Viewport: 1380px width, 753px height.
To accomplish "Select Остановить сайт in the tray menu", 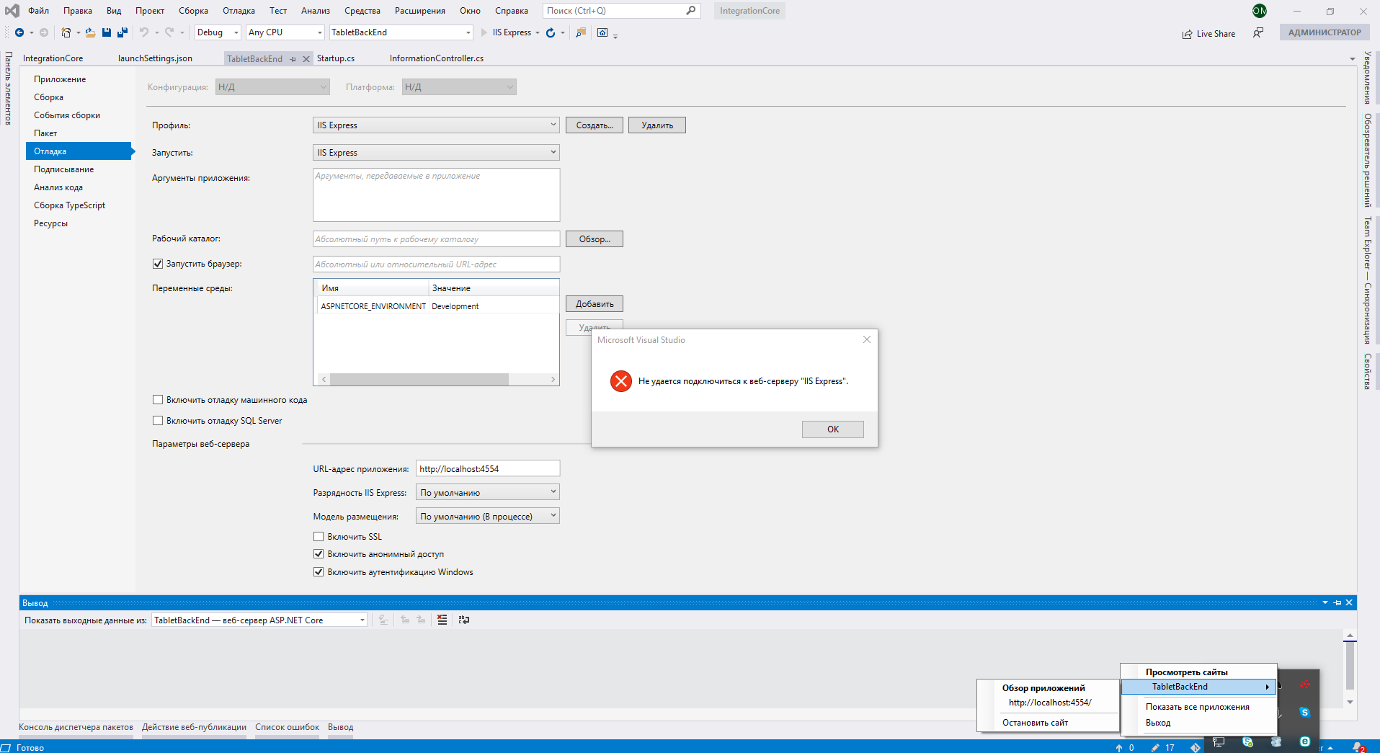I will [x=1036, y=723].
